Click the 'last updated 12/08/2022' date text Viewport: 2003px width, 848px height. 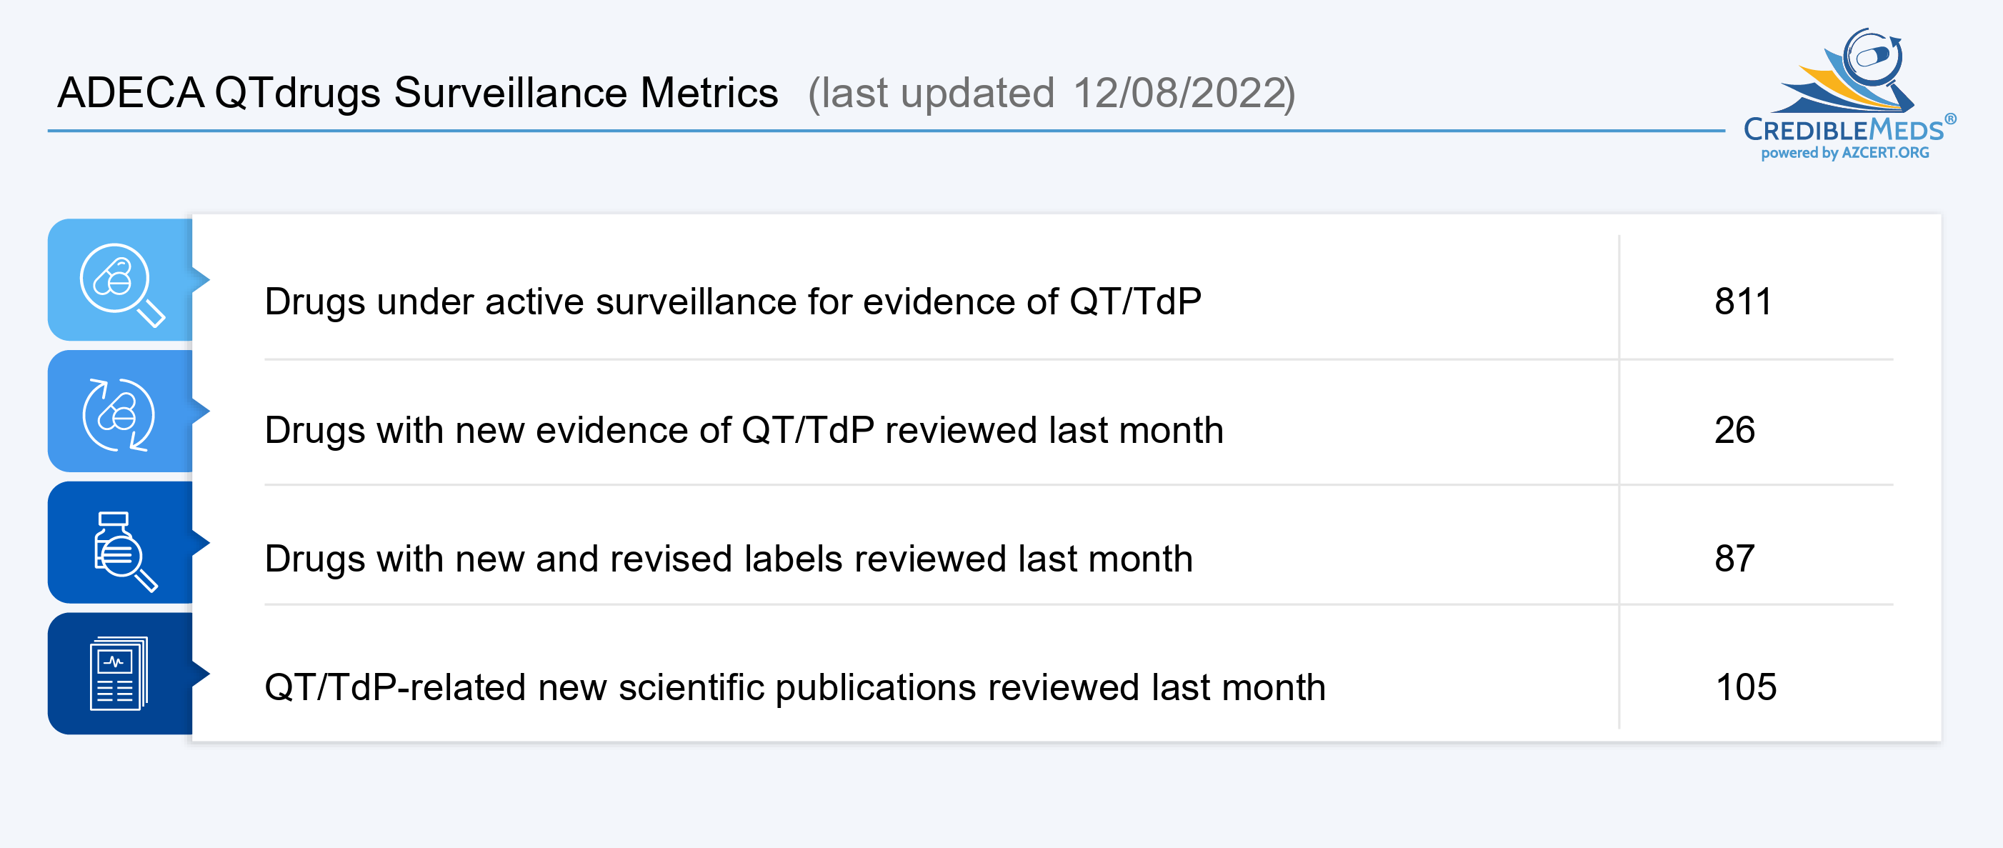(1052, 94)
